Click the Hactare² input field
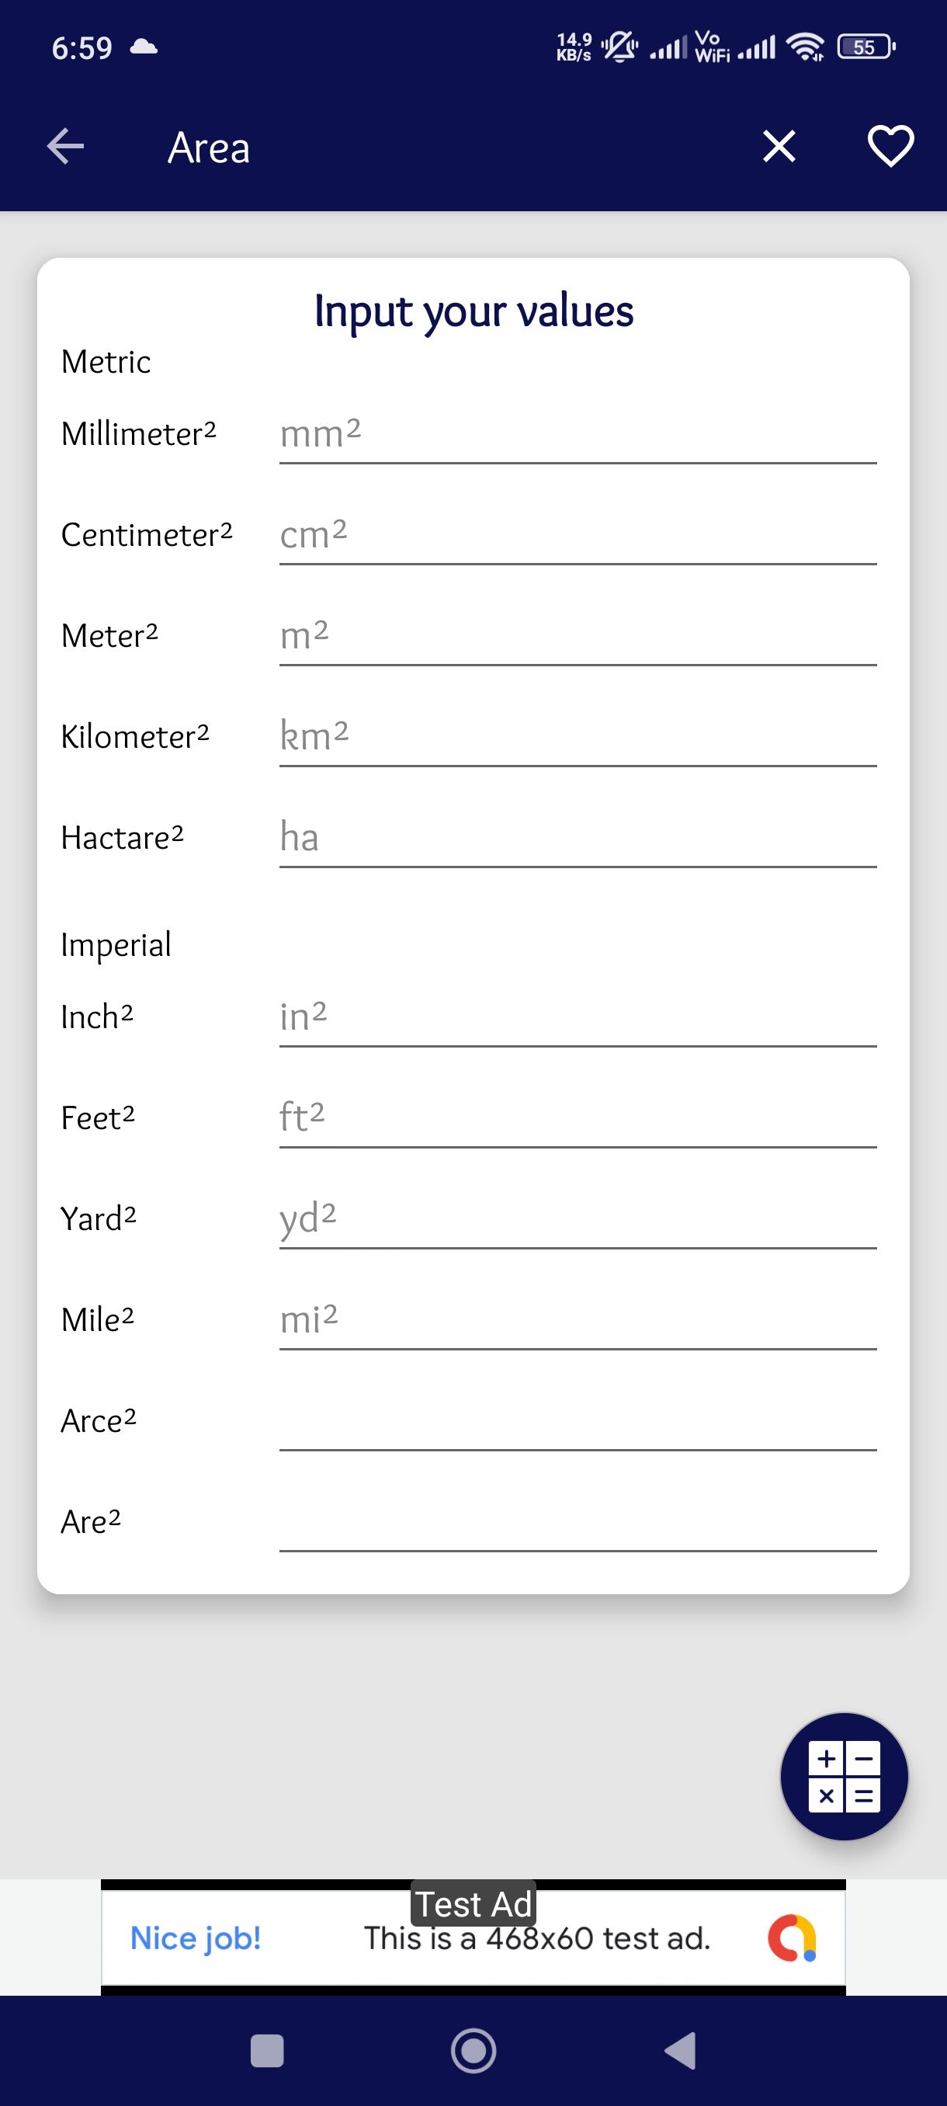The image size is (947, 2106). click(577, 838)
